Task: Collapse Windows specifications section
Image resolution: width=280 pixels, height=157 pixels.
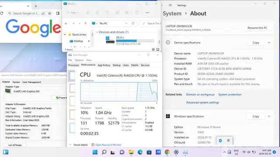Action: (x=269, y=116)
